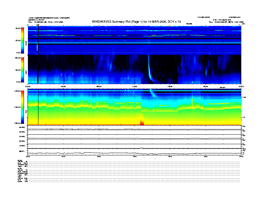Click the 40.00 label on RAD2 scale

pos(18,28)
